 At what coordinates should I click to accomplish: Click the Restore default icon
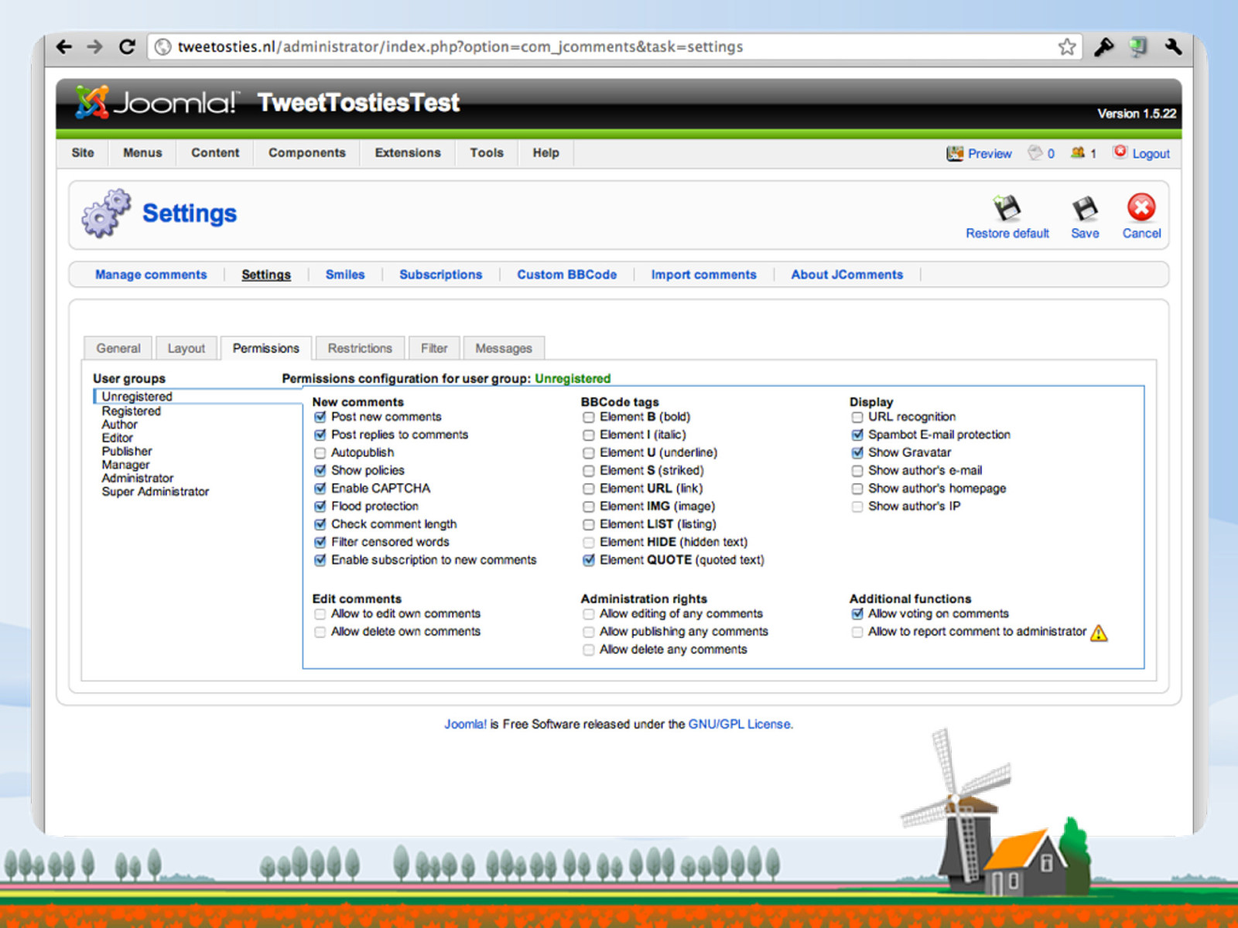tap(1007, 208)
